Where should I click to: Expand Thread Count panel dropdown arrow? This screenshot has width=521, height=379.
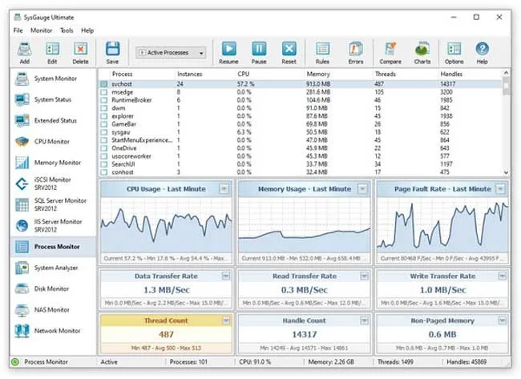(226, 321)
